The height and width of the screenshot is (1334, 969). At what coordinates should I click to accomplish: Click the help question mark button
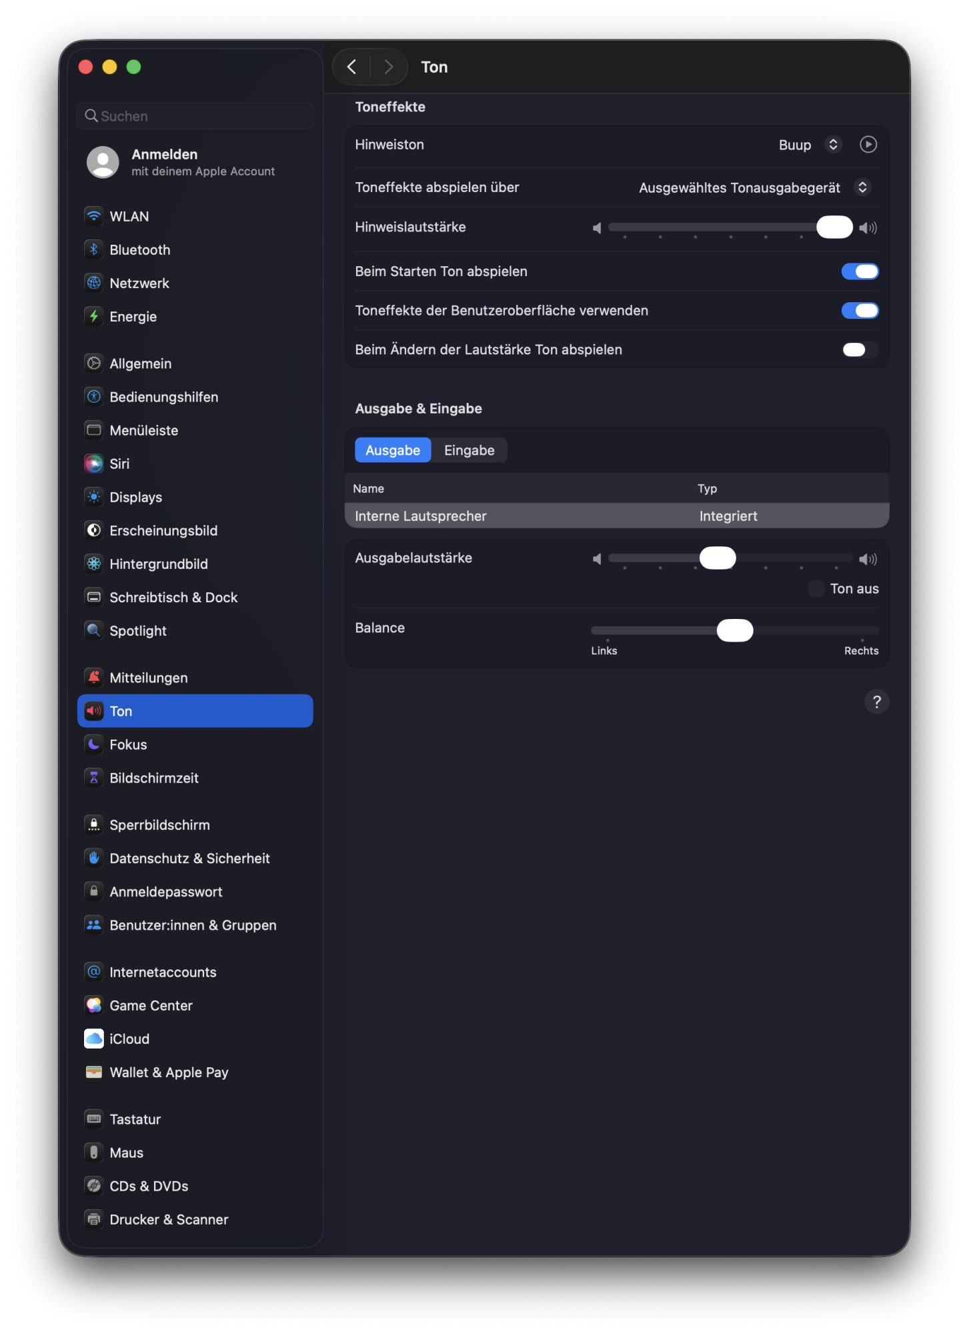click(x=876, y=702)
